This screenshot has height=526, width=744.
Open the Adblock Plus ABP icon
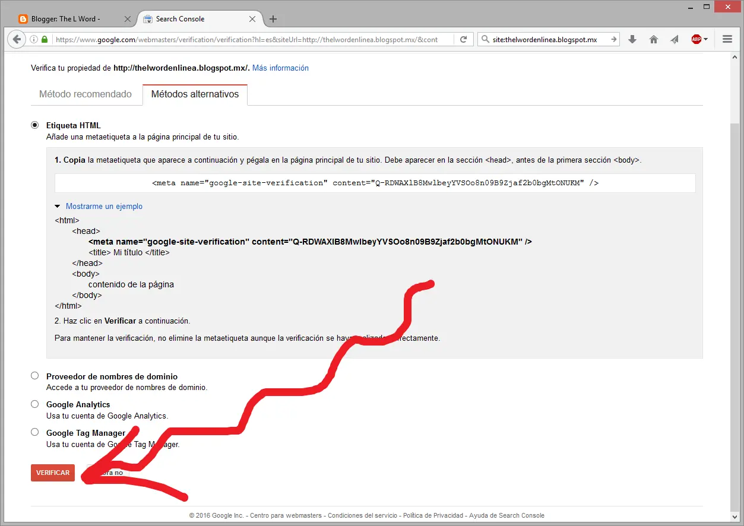coord(696,39)
